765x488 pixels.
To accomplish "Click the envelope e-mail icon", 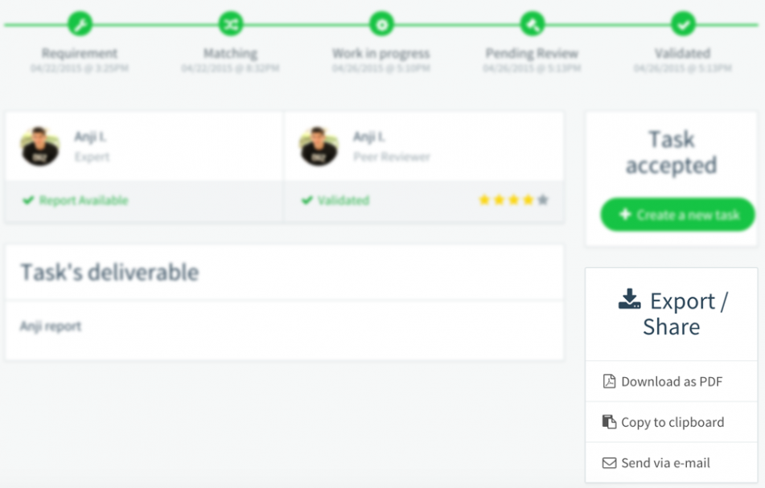I will 609,462.
